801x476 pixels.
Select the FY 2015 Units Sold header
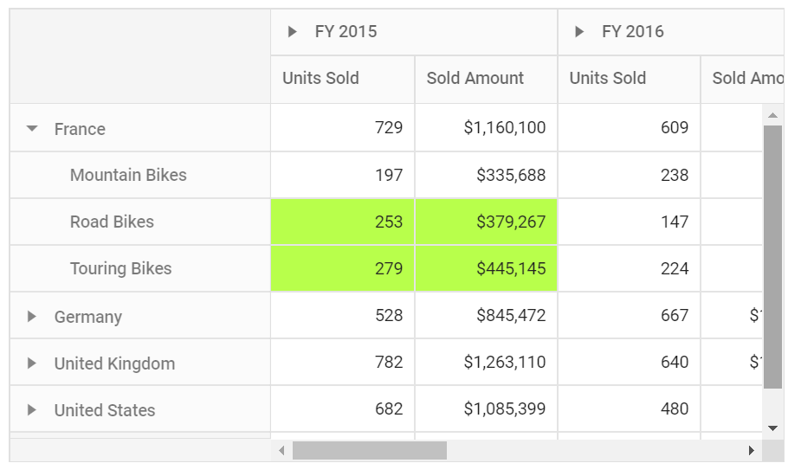(343, 79)
